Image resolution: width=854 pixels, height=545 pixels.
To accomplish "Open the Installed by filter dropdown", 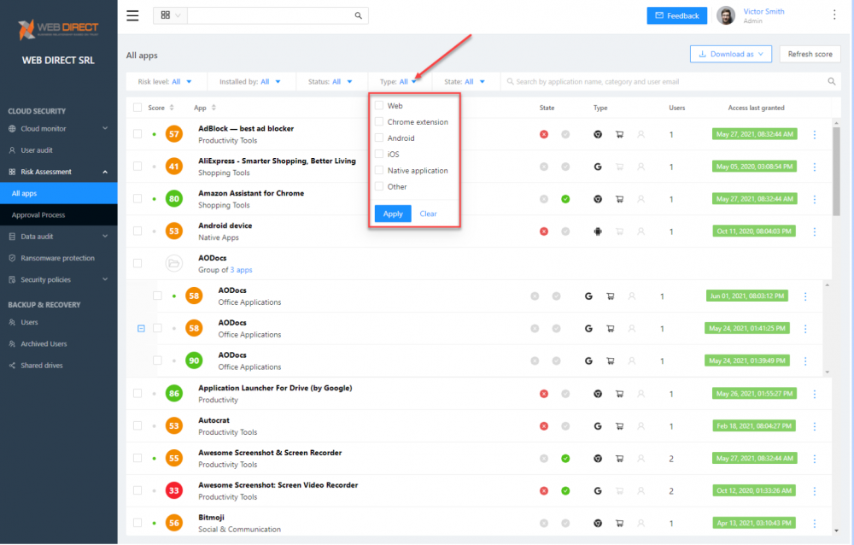I will coord(250,82).
